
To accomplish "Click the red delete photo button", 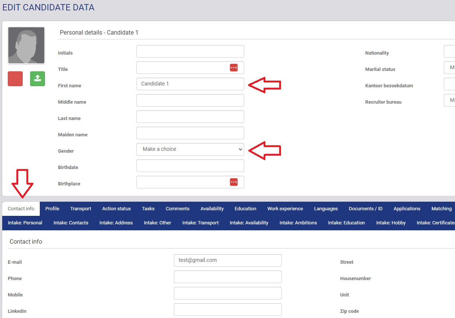I will pyautogui.click(x=15, y=79).
